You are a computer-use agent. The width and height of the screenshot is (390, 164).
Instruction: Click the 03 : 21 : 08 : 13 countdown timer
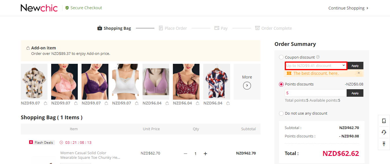coord(78,142)
